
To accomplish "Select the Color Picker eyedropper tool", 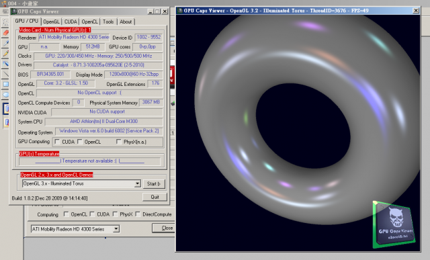I will (5, 43).
